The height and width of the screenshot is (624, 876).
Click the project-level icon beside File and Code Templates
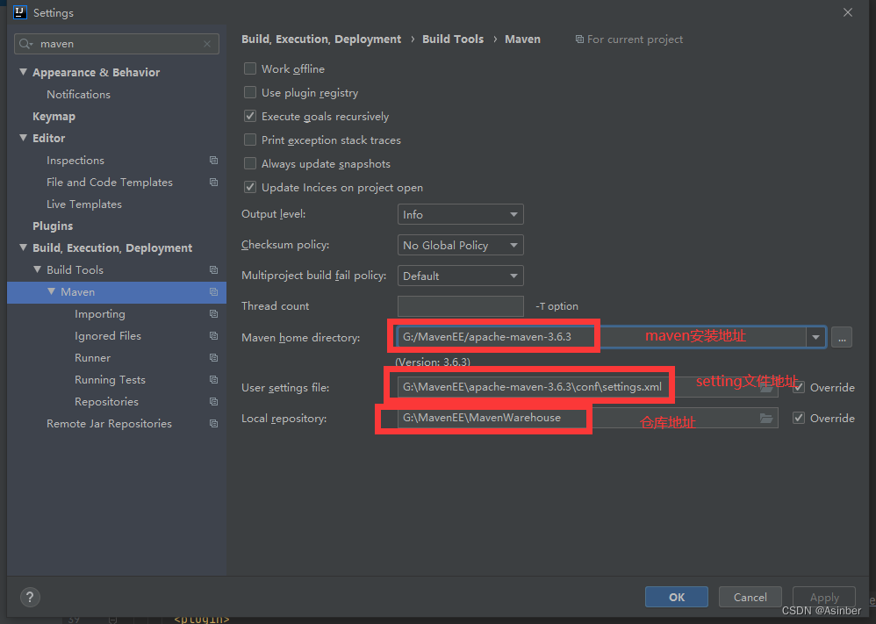tap(213, 183)
